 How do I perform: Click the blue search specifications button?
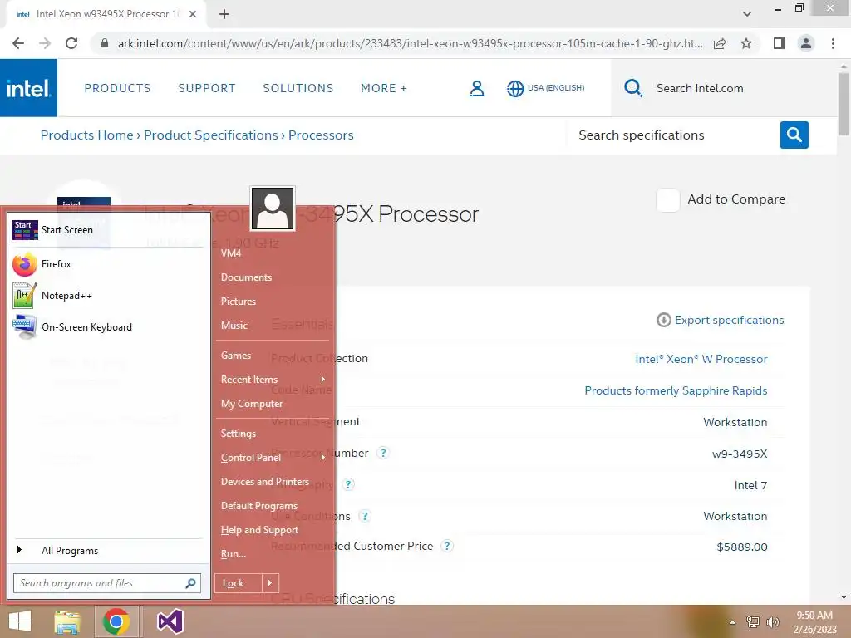tap(794, 135)
